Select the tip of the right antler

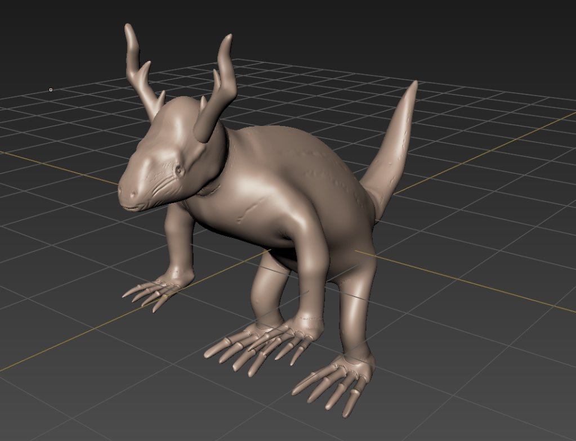(228, 37)
